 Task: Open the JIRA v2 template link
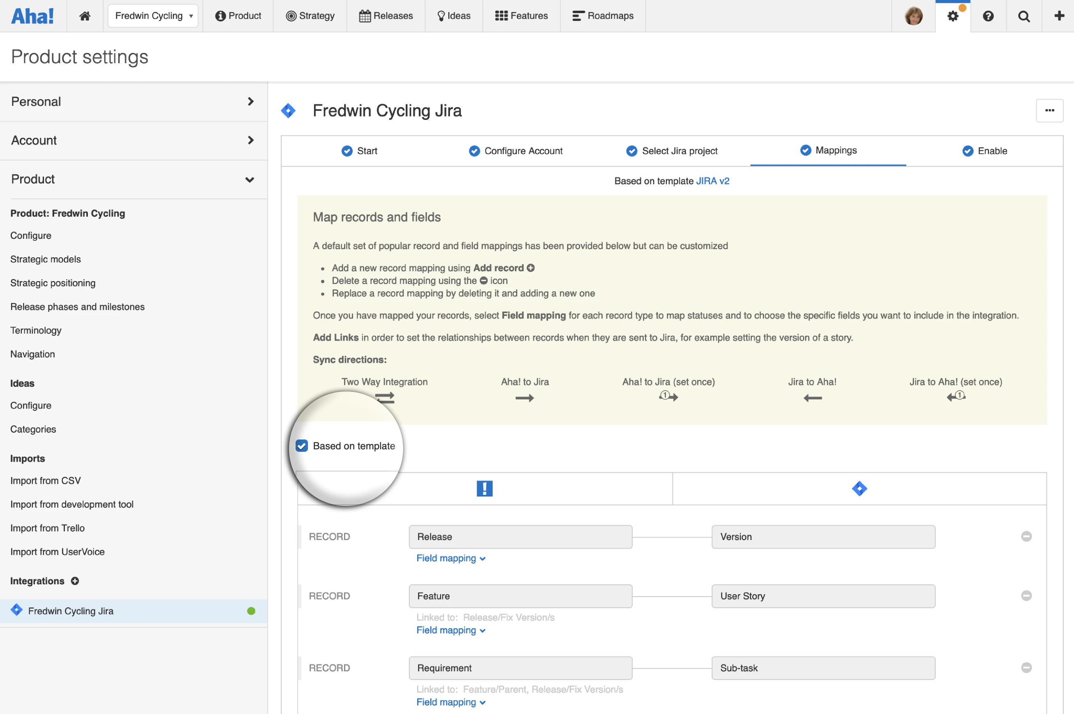click(712, 181)
